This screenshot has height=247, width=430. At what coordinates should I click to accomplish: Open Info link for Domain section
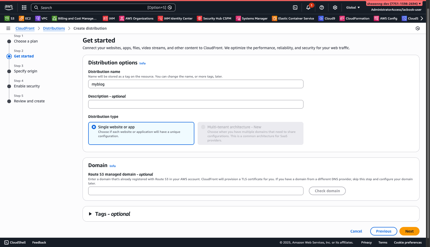[113, 166]
